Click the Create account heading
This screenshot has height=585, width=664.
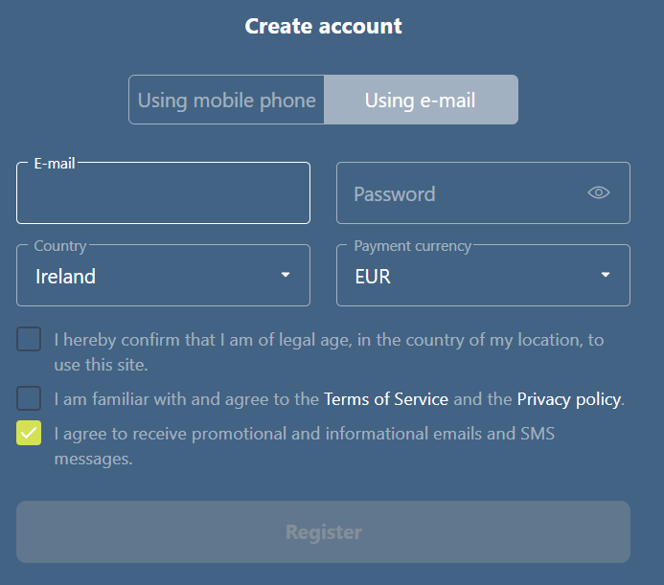click(x=323, y=26)
